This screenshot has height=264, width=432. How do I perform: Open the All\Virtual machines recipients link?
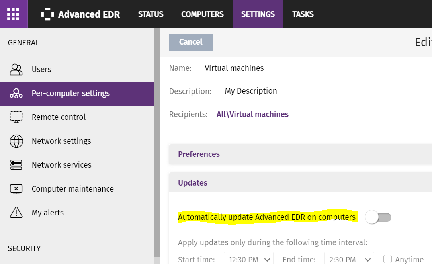point(252,114)
